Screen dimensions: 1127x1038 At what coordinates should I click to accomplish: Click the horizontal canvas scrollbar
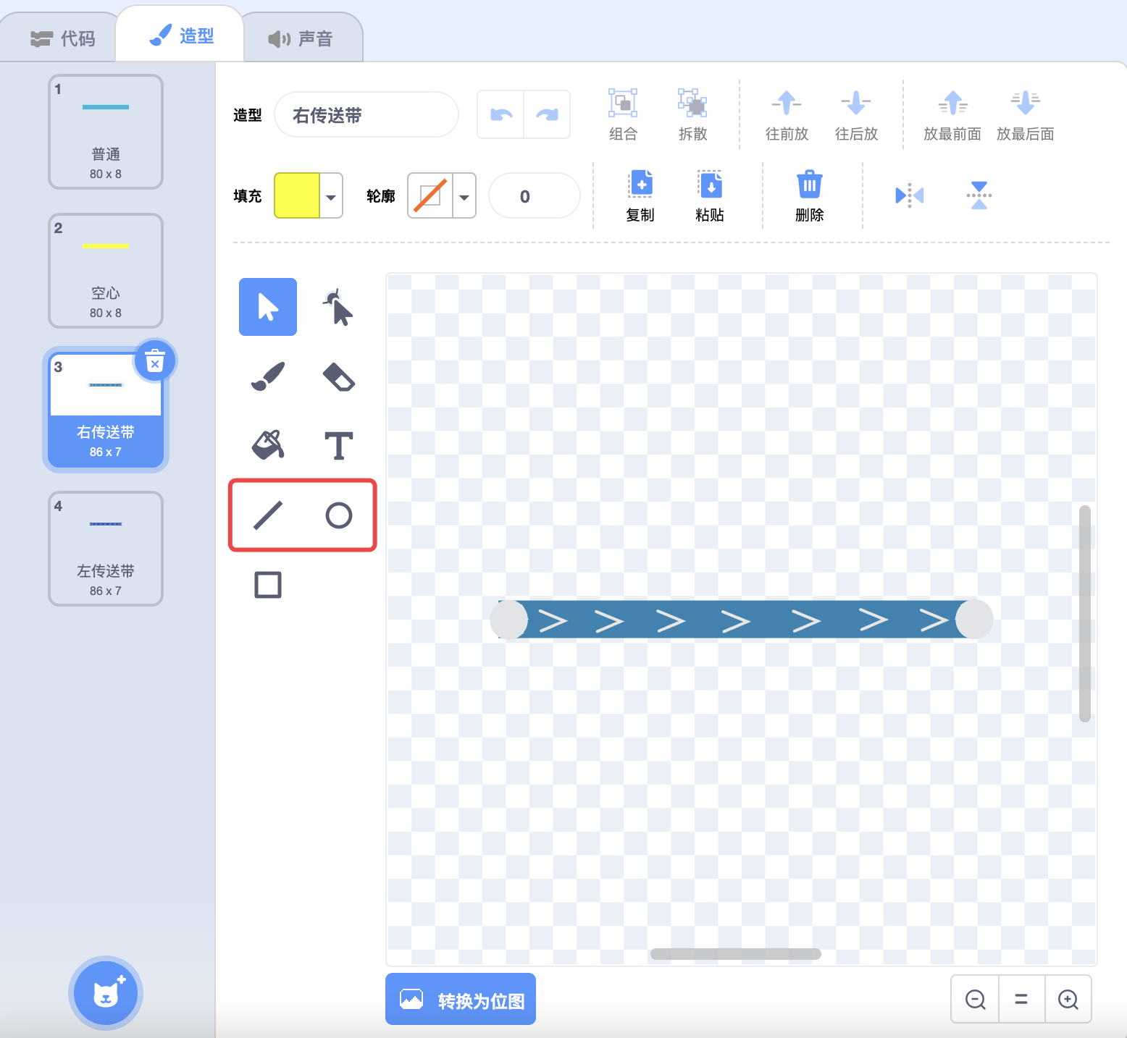click(x=736, y=954)
